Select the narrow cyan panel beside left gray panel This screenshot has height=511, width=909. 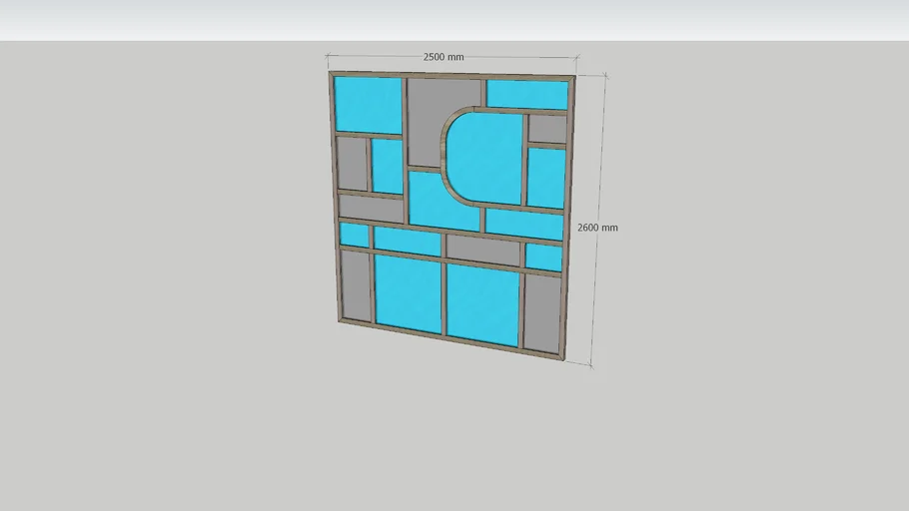tap(387, 166)
